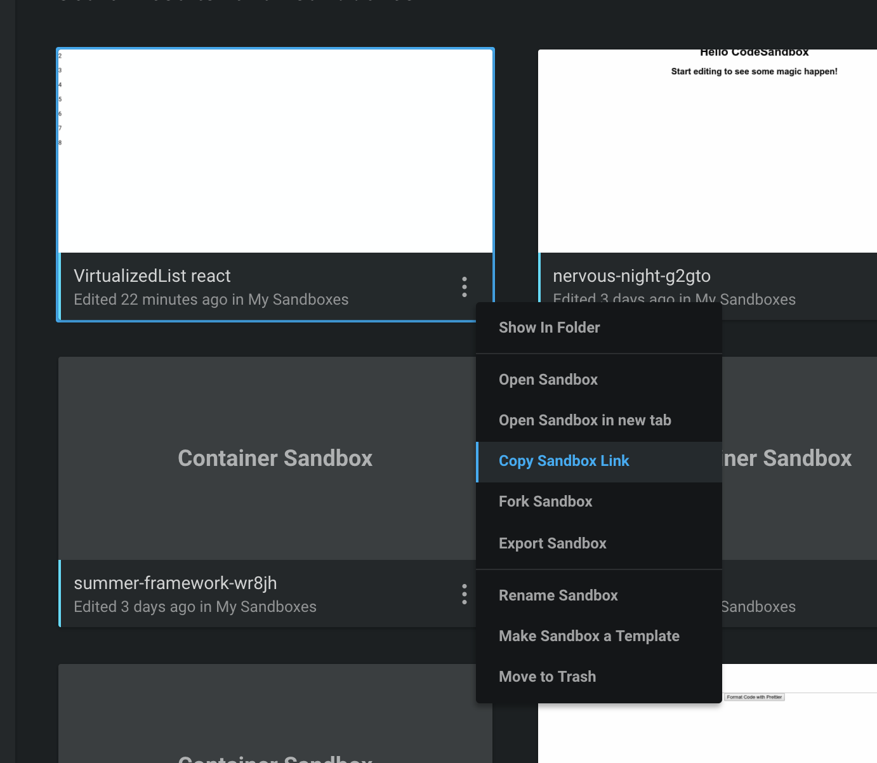Click the Format Code with Prettier button in preview
The height and width of the screenshot is (763, 877).
click(x=755, y=697)
